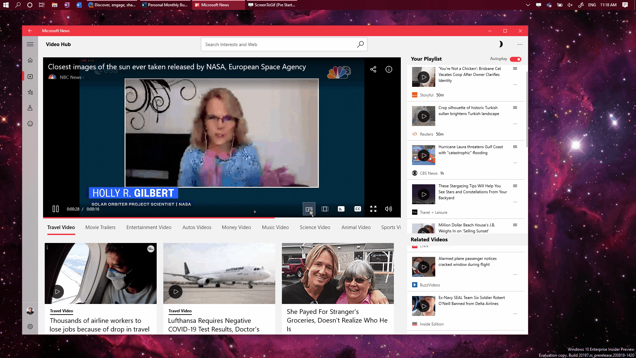
Task: Pause the playing video
Action: (56, 209)
